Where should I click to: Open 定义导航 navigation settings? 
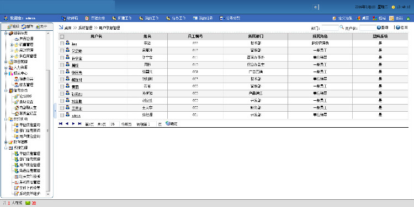(342, 18)
